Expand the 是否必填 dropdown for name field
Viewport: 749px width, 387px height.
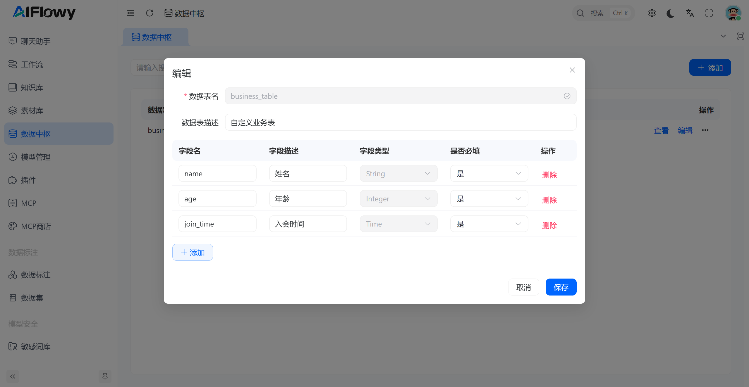(489, 174)
